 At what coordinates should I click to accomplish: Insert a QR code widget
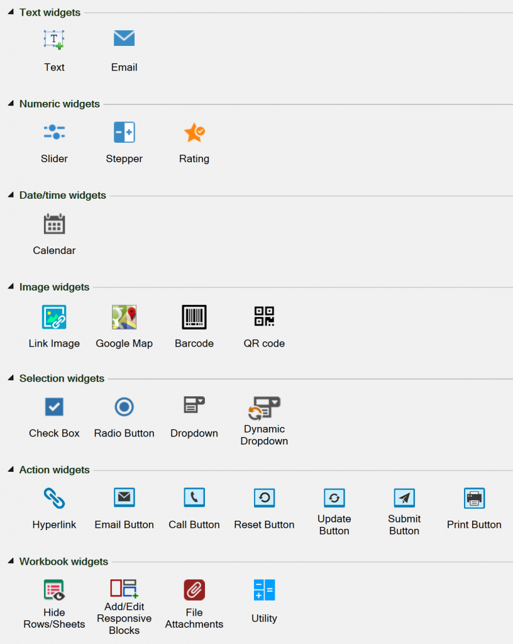[264, 317]
